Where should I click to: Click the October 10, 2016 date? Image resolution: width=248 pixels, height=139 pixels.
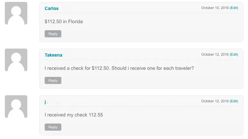215,8
